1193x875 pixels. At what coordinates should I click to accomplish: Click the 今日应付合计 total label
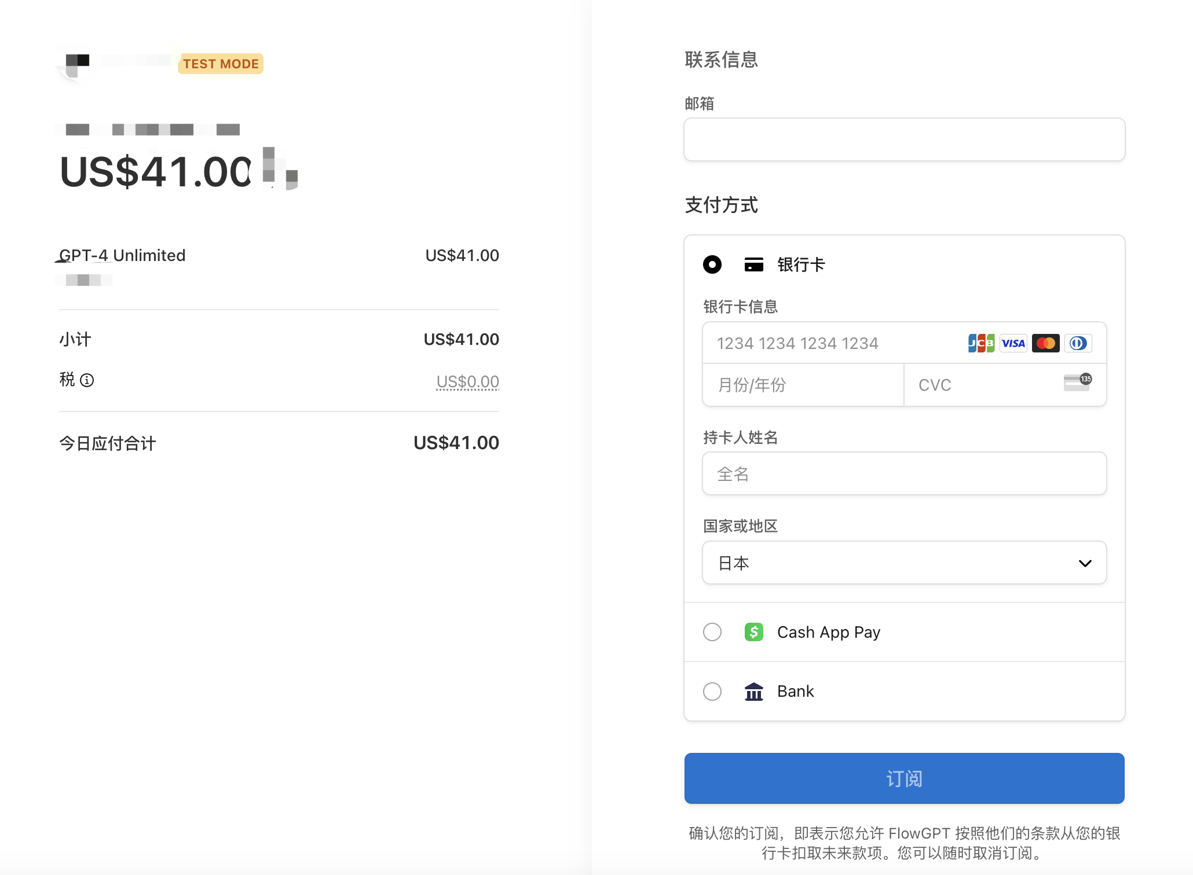108,443
